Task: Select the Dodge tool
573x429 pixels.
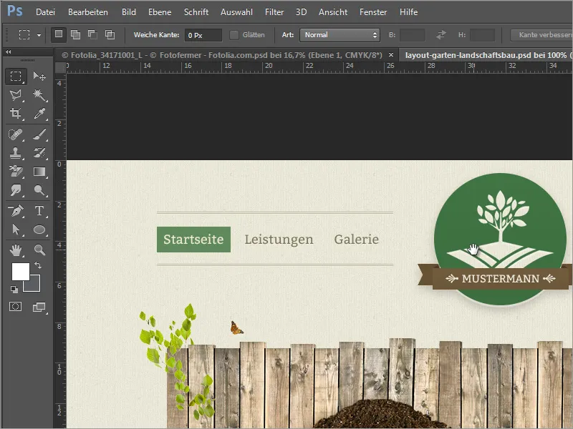Action: click(39, 190)
